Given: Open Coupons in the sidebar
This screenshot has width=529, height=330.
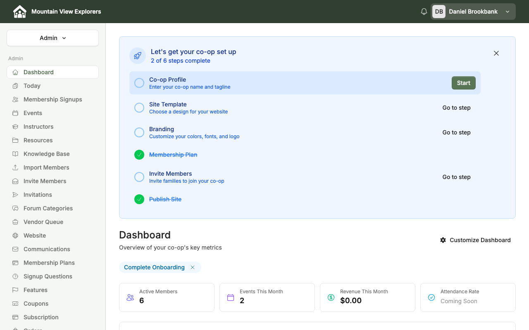Looking at the screenshot, I should click(x=53, y=304).
